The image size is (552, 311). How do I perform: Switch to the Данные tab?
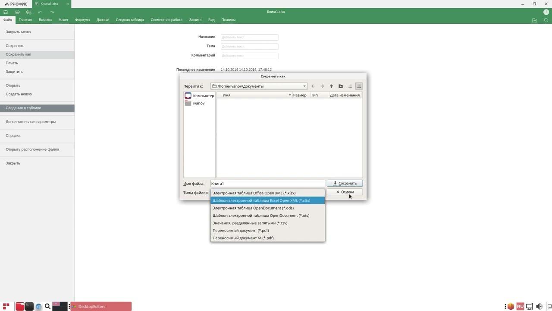(x=103, y=20)
